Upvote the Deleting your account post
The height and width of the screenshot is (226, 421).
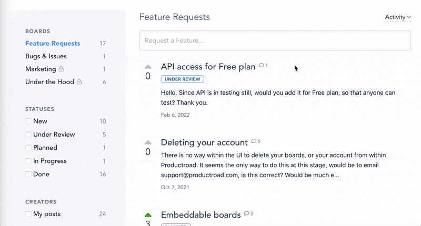click(148, 142)
